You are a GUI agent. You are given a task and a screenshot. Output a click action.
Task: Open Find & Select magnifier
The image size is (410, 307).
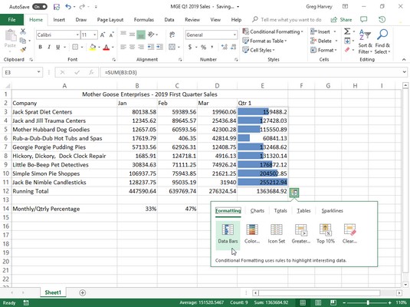click(382, 41)
